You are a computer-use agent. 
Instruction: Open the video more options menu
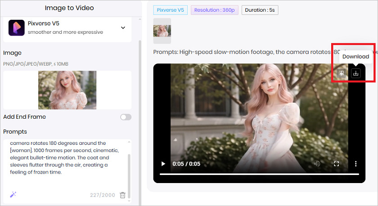click(355, 164)
